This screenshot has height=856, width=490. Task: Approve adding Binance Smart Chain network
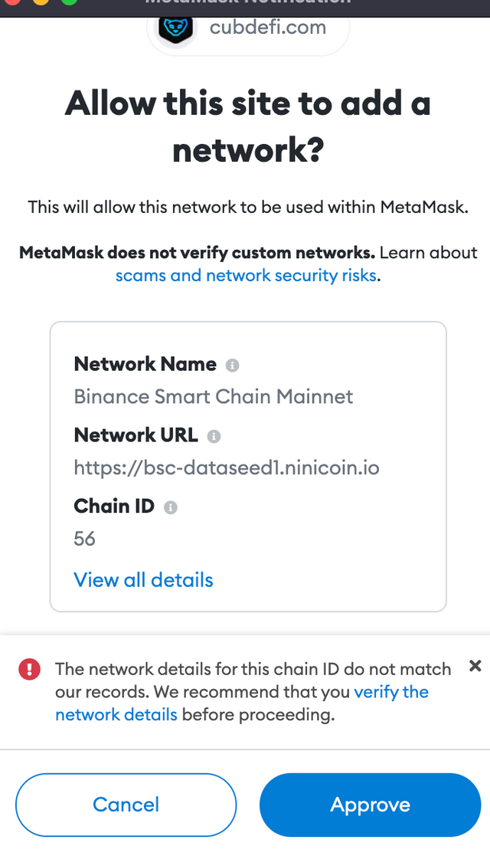(370, 805)
